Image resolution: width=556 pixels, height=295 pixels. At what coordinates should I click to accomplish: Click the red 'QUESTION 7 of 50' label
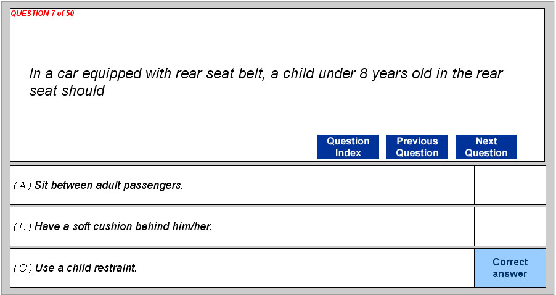click(x=42, y=14)
